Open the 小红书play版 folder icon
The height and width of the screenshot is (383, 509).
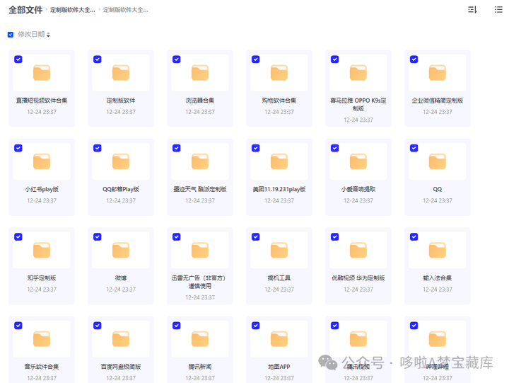coord(42,161)
